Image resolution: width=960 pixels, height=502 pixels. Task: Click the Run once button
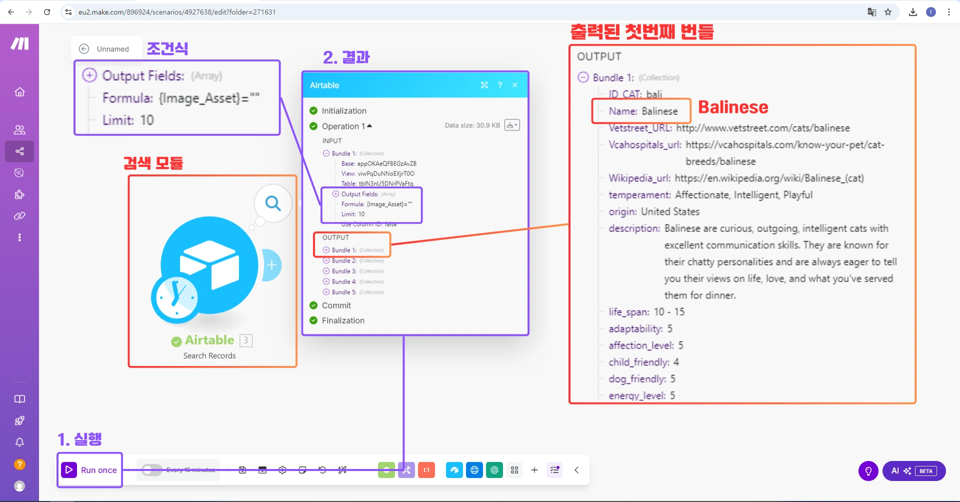click(x=89, y=470)
